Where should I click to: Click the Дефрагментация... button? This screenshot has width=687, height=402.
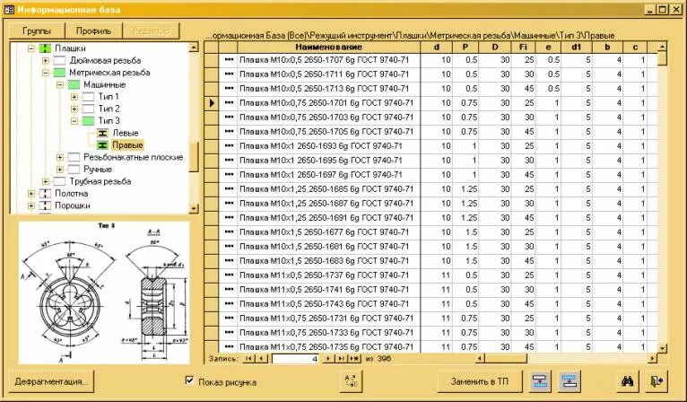pos(51,381)
